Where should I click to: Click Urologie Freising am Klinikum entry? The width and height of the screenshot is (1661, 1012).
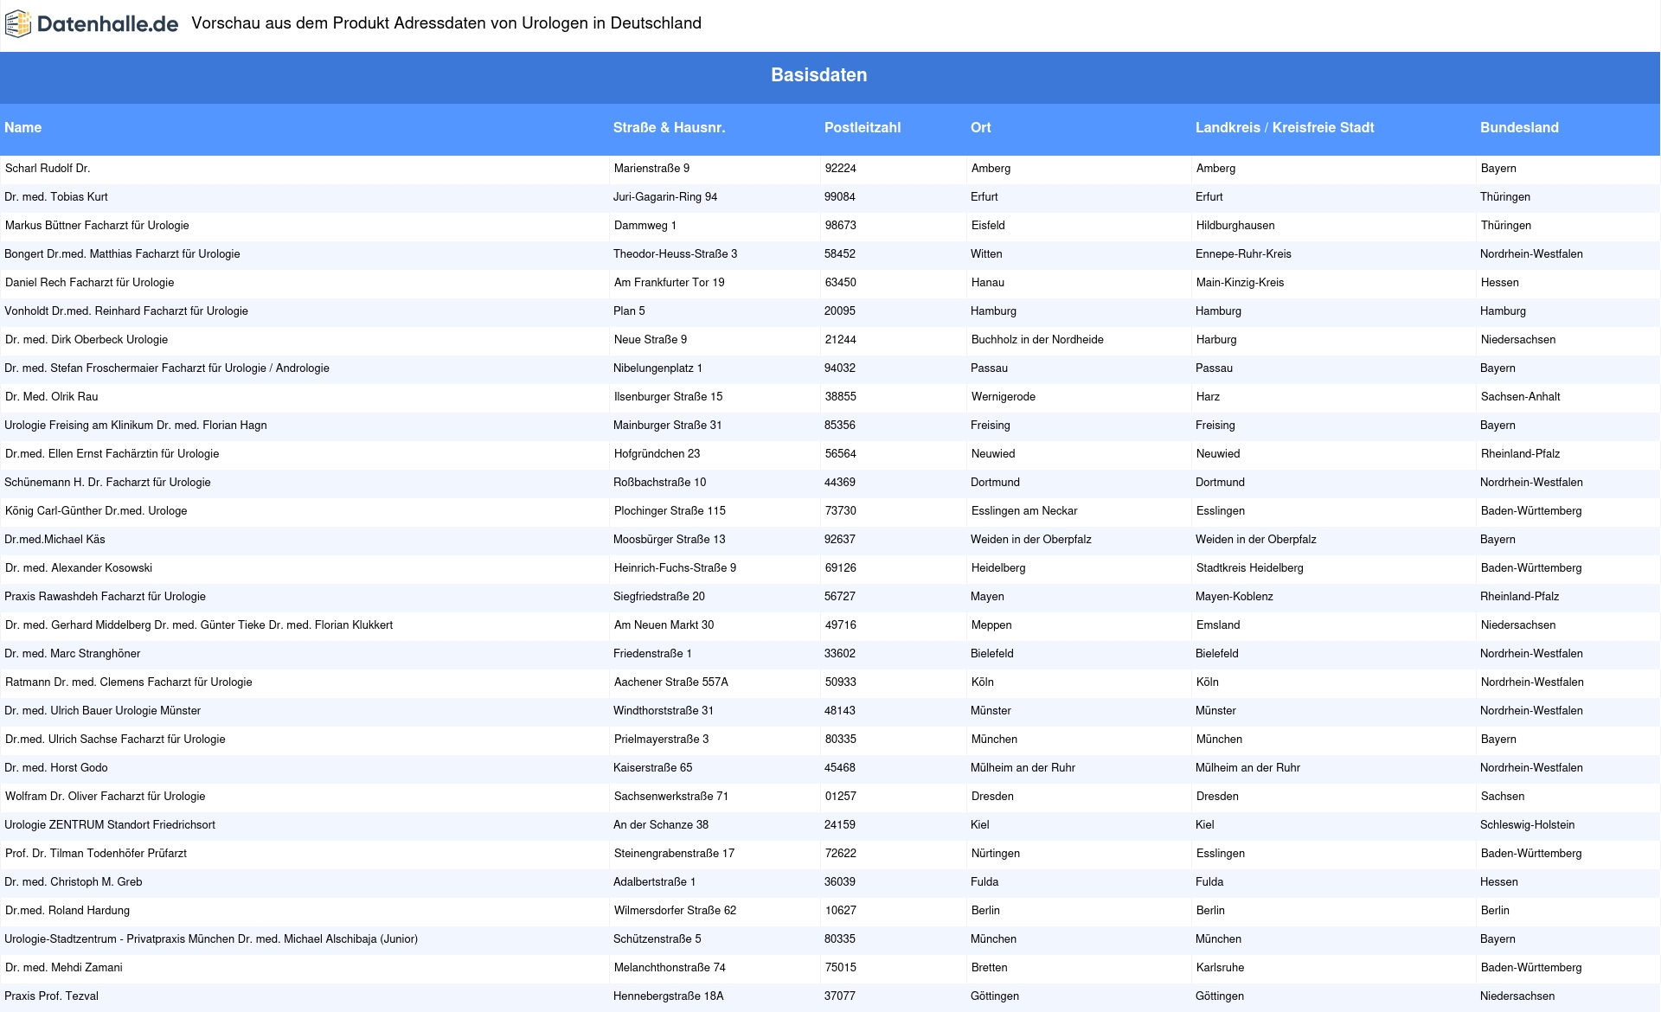tap(136, 426)
